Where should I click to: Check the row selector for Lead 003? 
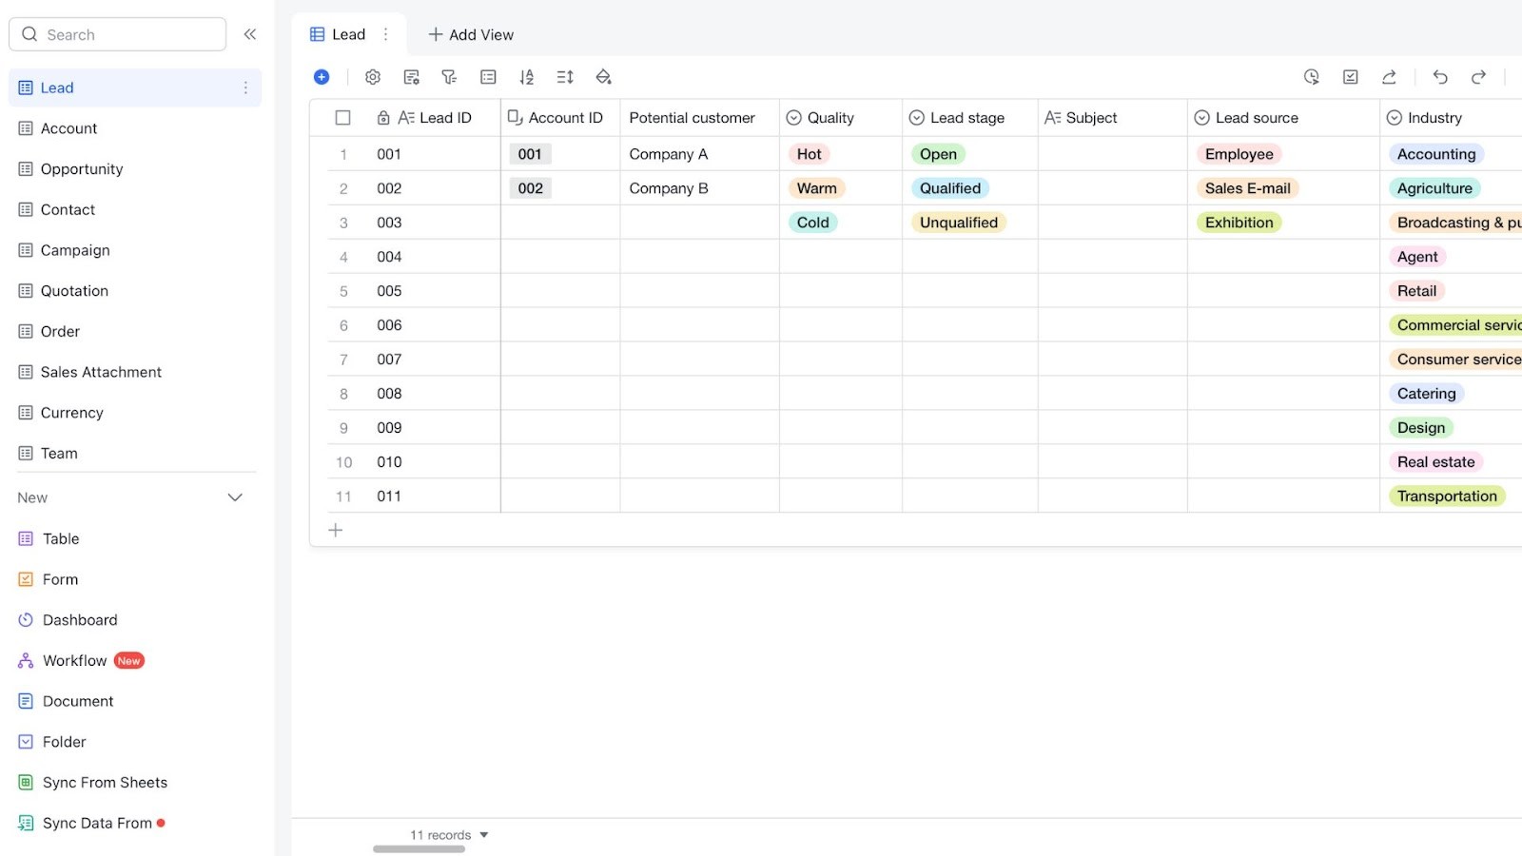(342, 222)
